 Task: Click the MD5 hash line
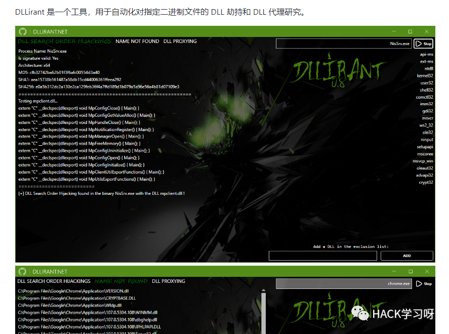pos(59,72)
